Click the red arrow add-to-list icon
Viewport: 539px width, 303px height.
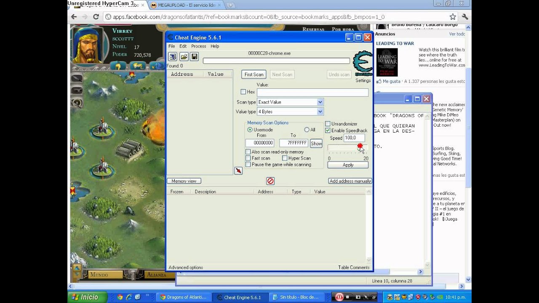238,170
